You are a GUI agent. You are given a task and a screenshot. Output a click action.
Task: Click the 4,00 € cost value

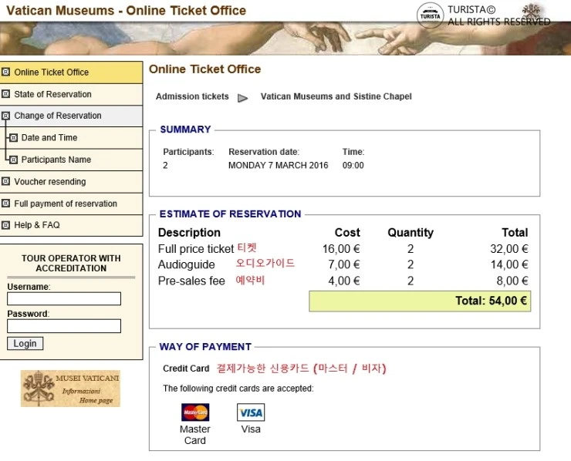(x=344, y=281)
